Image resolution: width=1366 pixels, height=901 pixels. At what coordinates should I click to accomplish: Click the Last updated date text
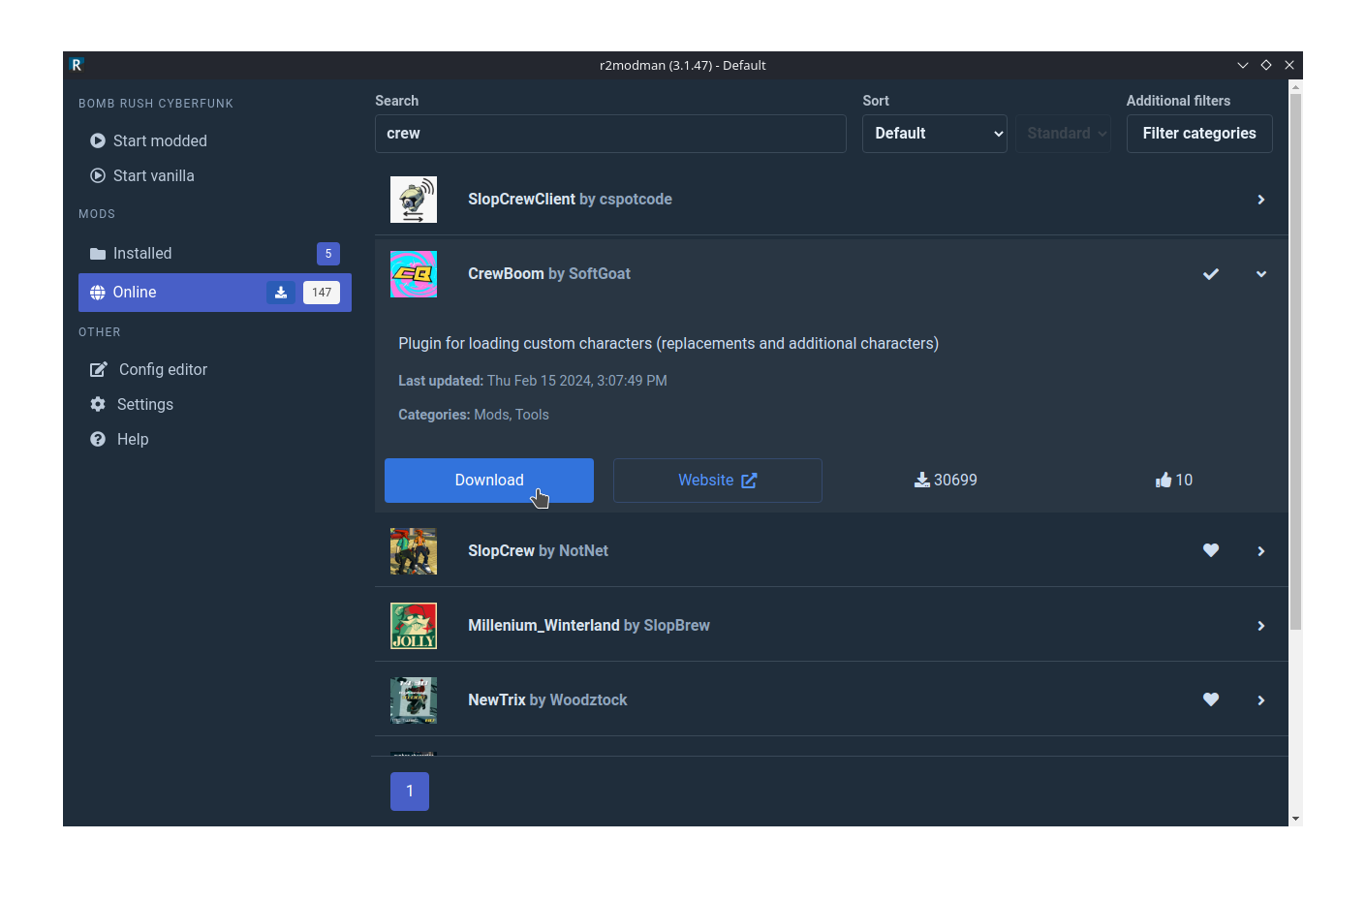533,381
